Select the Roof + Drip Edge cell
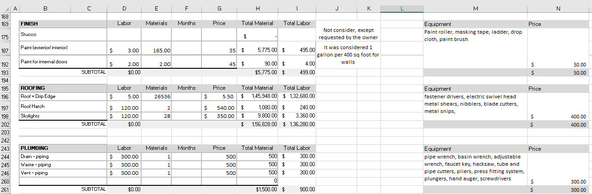 63,97
